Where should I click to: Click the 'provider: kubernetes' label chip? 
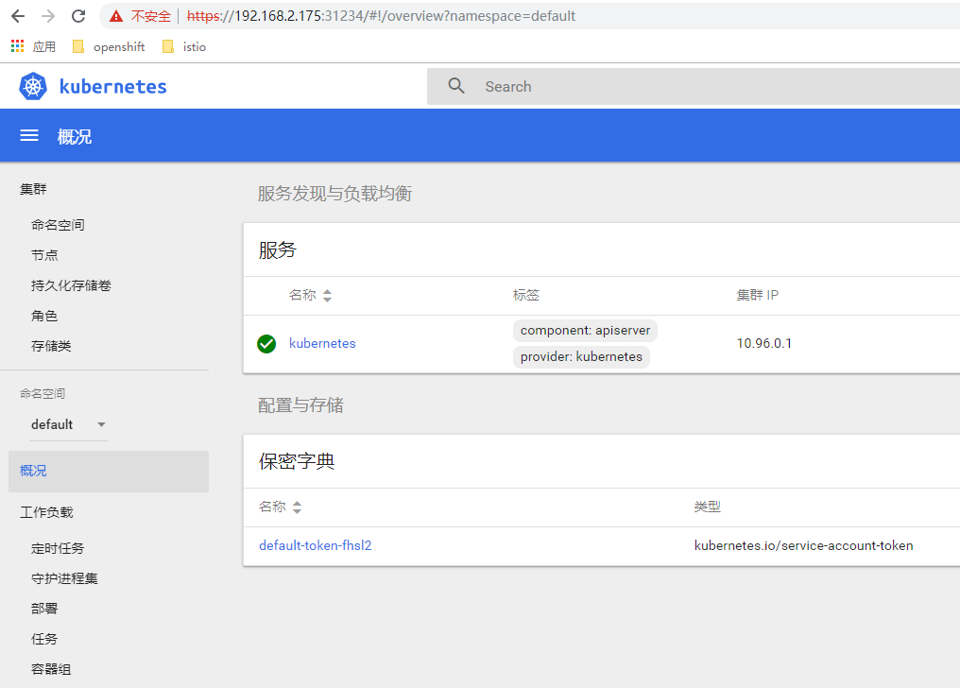[581, 357]
